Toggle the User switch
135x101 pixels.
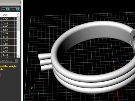click(x=18, y=9)
